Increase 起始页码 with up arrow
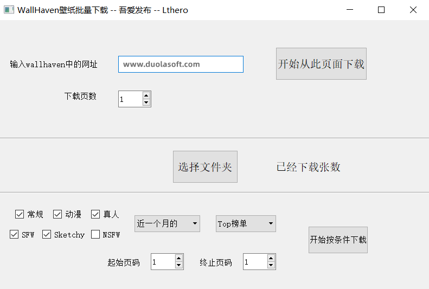Screen dimensions: 429x289 click(179, 258)
